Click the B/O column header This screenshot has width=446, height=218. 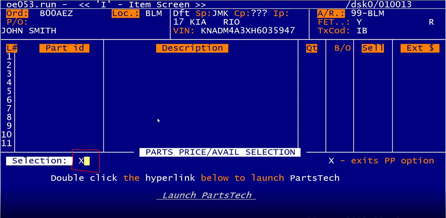coord(342,48)
